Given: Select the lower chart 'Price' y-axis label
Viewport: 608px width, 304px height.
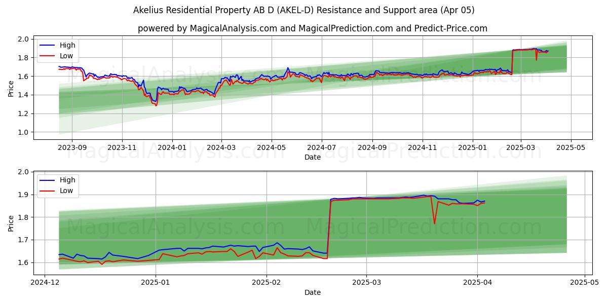Looking at the screenshot, I should point(11,222).
